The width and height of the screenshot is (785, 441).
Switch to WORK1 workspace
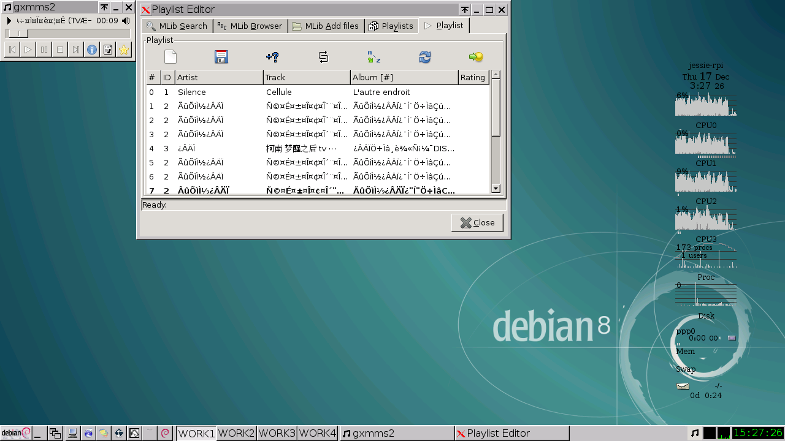point(196,433)
